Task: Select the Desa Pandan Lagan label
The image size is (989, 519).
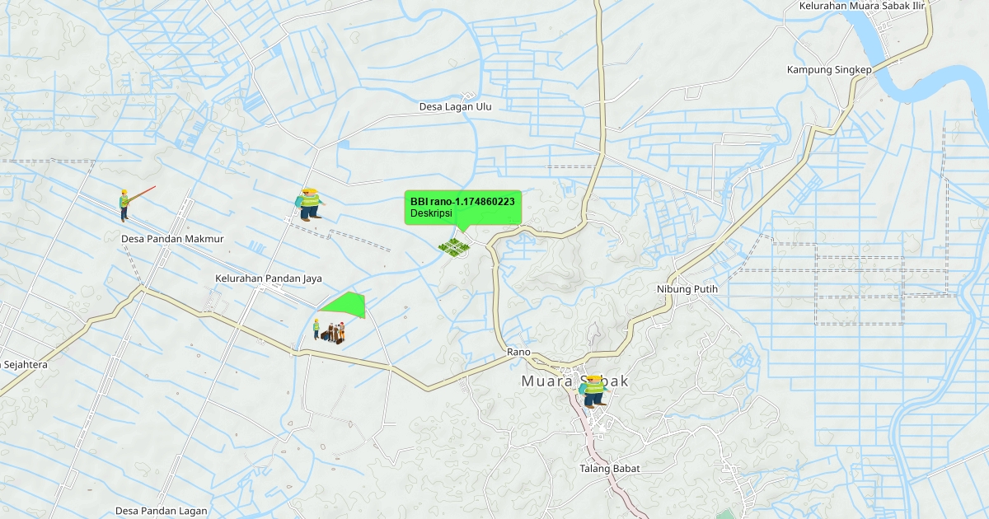Action: click(x=161, y=511)
